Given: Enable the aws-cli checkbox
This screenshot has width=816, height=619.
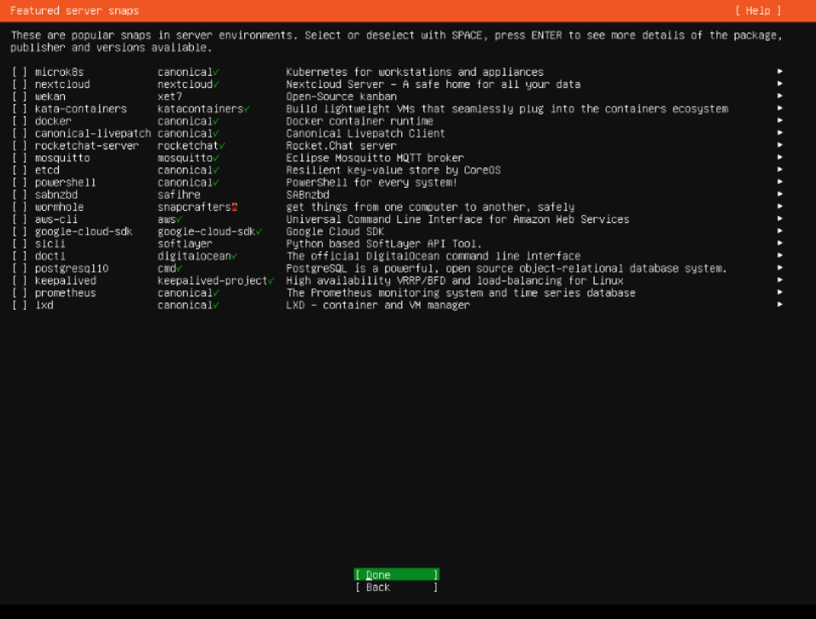Looking at the screenshot, I should pyautogui.click(x=20, y=219).
